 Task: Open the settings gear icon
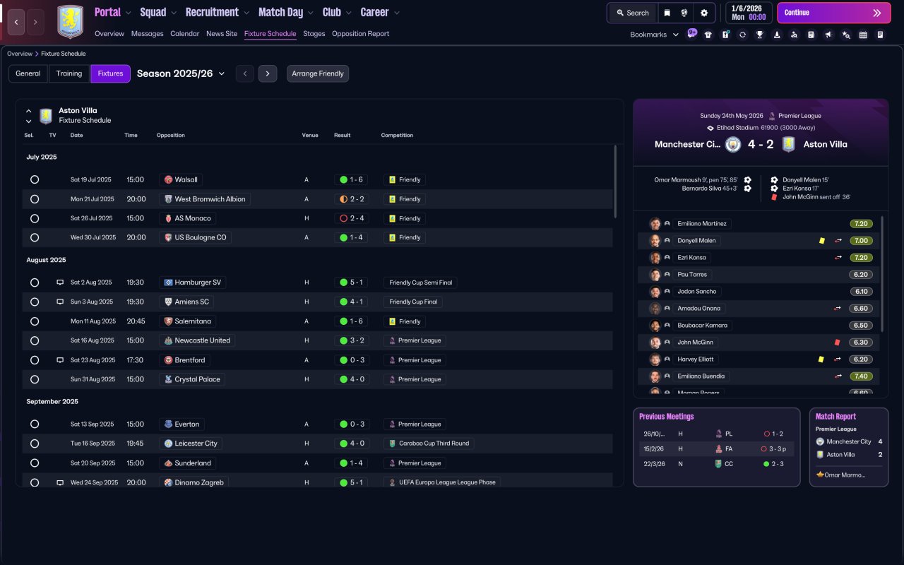click(x=704, y=13)
